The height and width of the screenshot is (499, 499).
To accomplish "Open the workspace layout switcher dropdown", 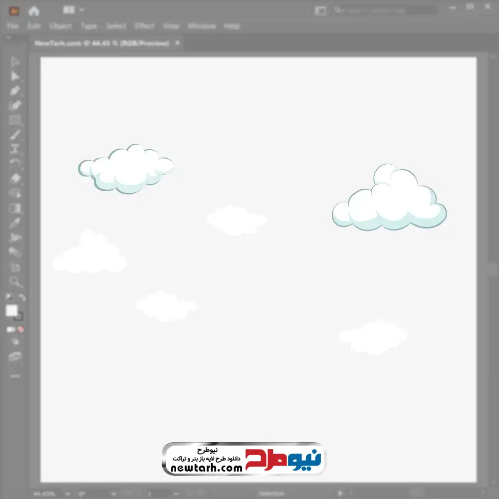I will coord(74,10).
